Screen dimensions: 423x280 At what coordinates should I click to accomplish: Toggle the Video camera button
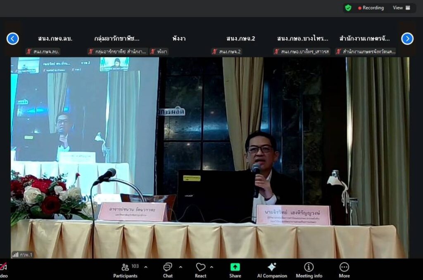[3, 270]
